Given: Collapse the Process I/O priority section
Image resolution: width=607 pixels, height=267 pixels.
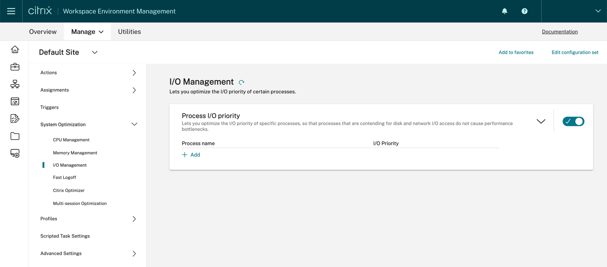Looking at the screenshot, I should tap(541, 122).
